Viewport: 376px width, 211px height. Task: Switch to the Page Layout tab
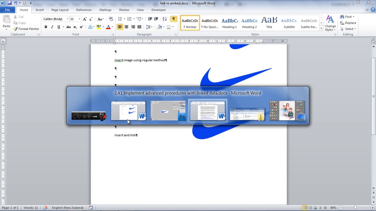[60, 10]
